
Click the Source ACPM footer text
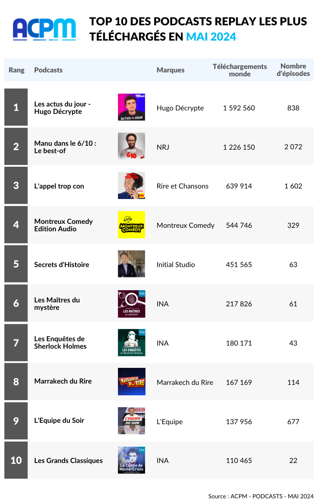click(261, 496)
